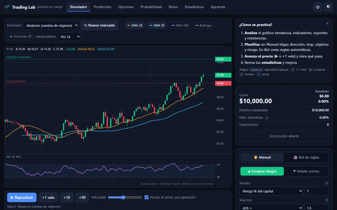Enable the Bollinger bands indicator

(x=204, y=25)
